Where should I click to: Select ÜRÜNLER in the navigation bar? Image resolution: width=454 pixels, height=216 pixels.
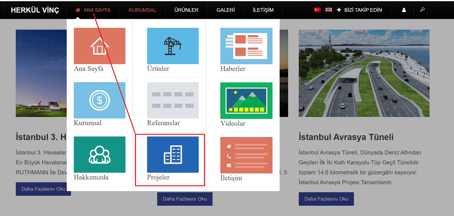[186, 10]
